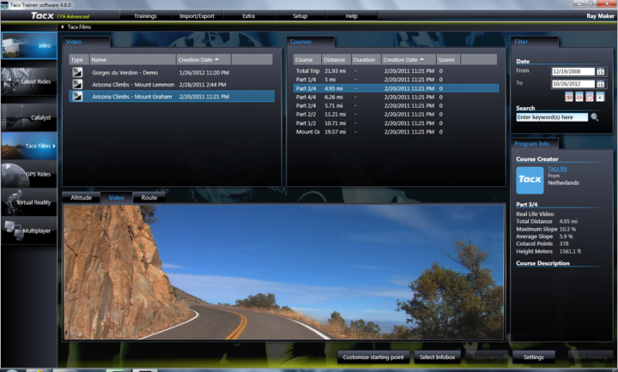Sort videos by Name column header
The width and height of the screenshot is (618, 372).
(133, 59)
